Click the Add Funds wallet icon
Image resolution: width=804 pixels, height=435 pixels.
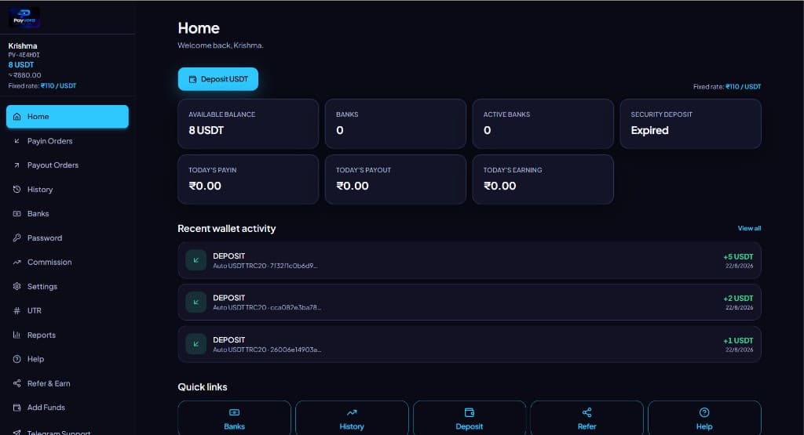pos(17,408)
